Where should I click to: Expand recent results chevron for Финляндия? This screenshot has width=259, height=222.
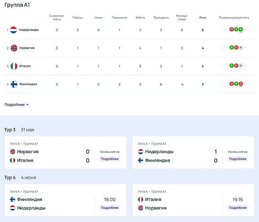245,84
